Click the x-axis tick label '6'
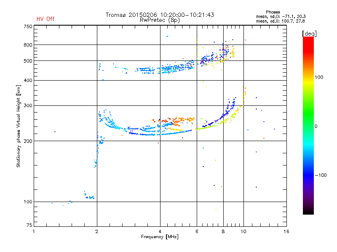Image resolution: width=337 pixels, height=252 pixels. (x=197, y=231)
